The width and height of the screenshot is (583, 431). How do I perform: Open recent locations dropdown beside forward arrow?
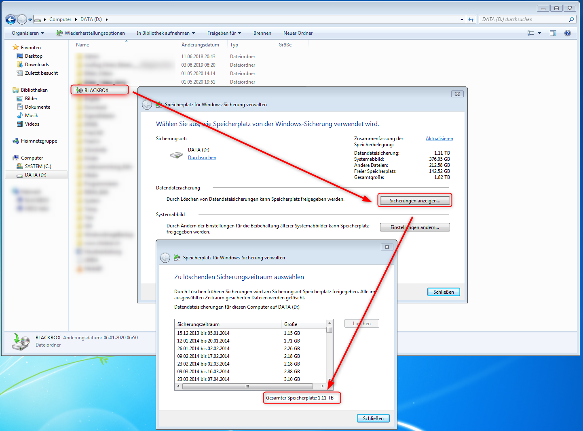(x=30, y=19)
